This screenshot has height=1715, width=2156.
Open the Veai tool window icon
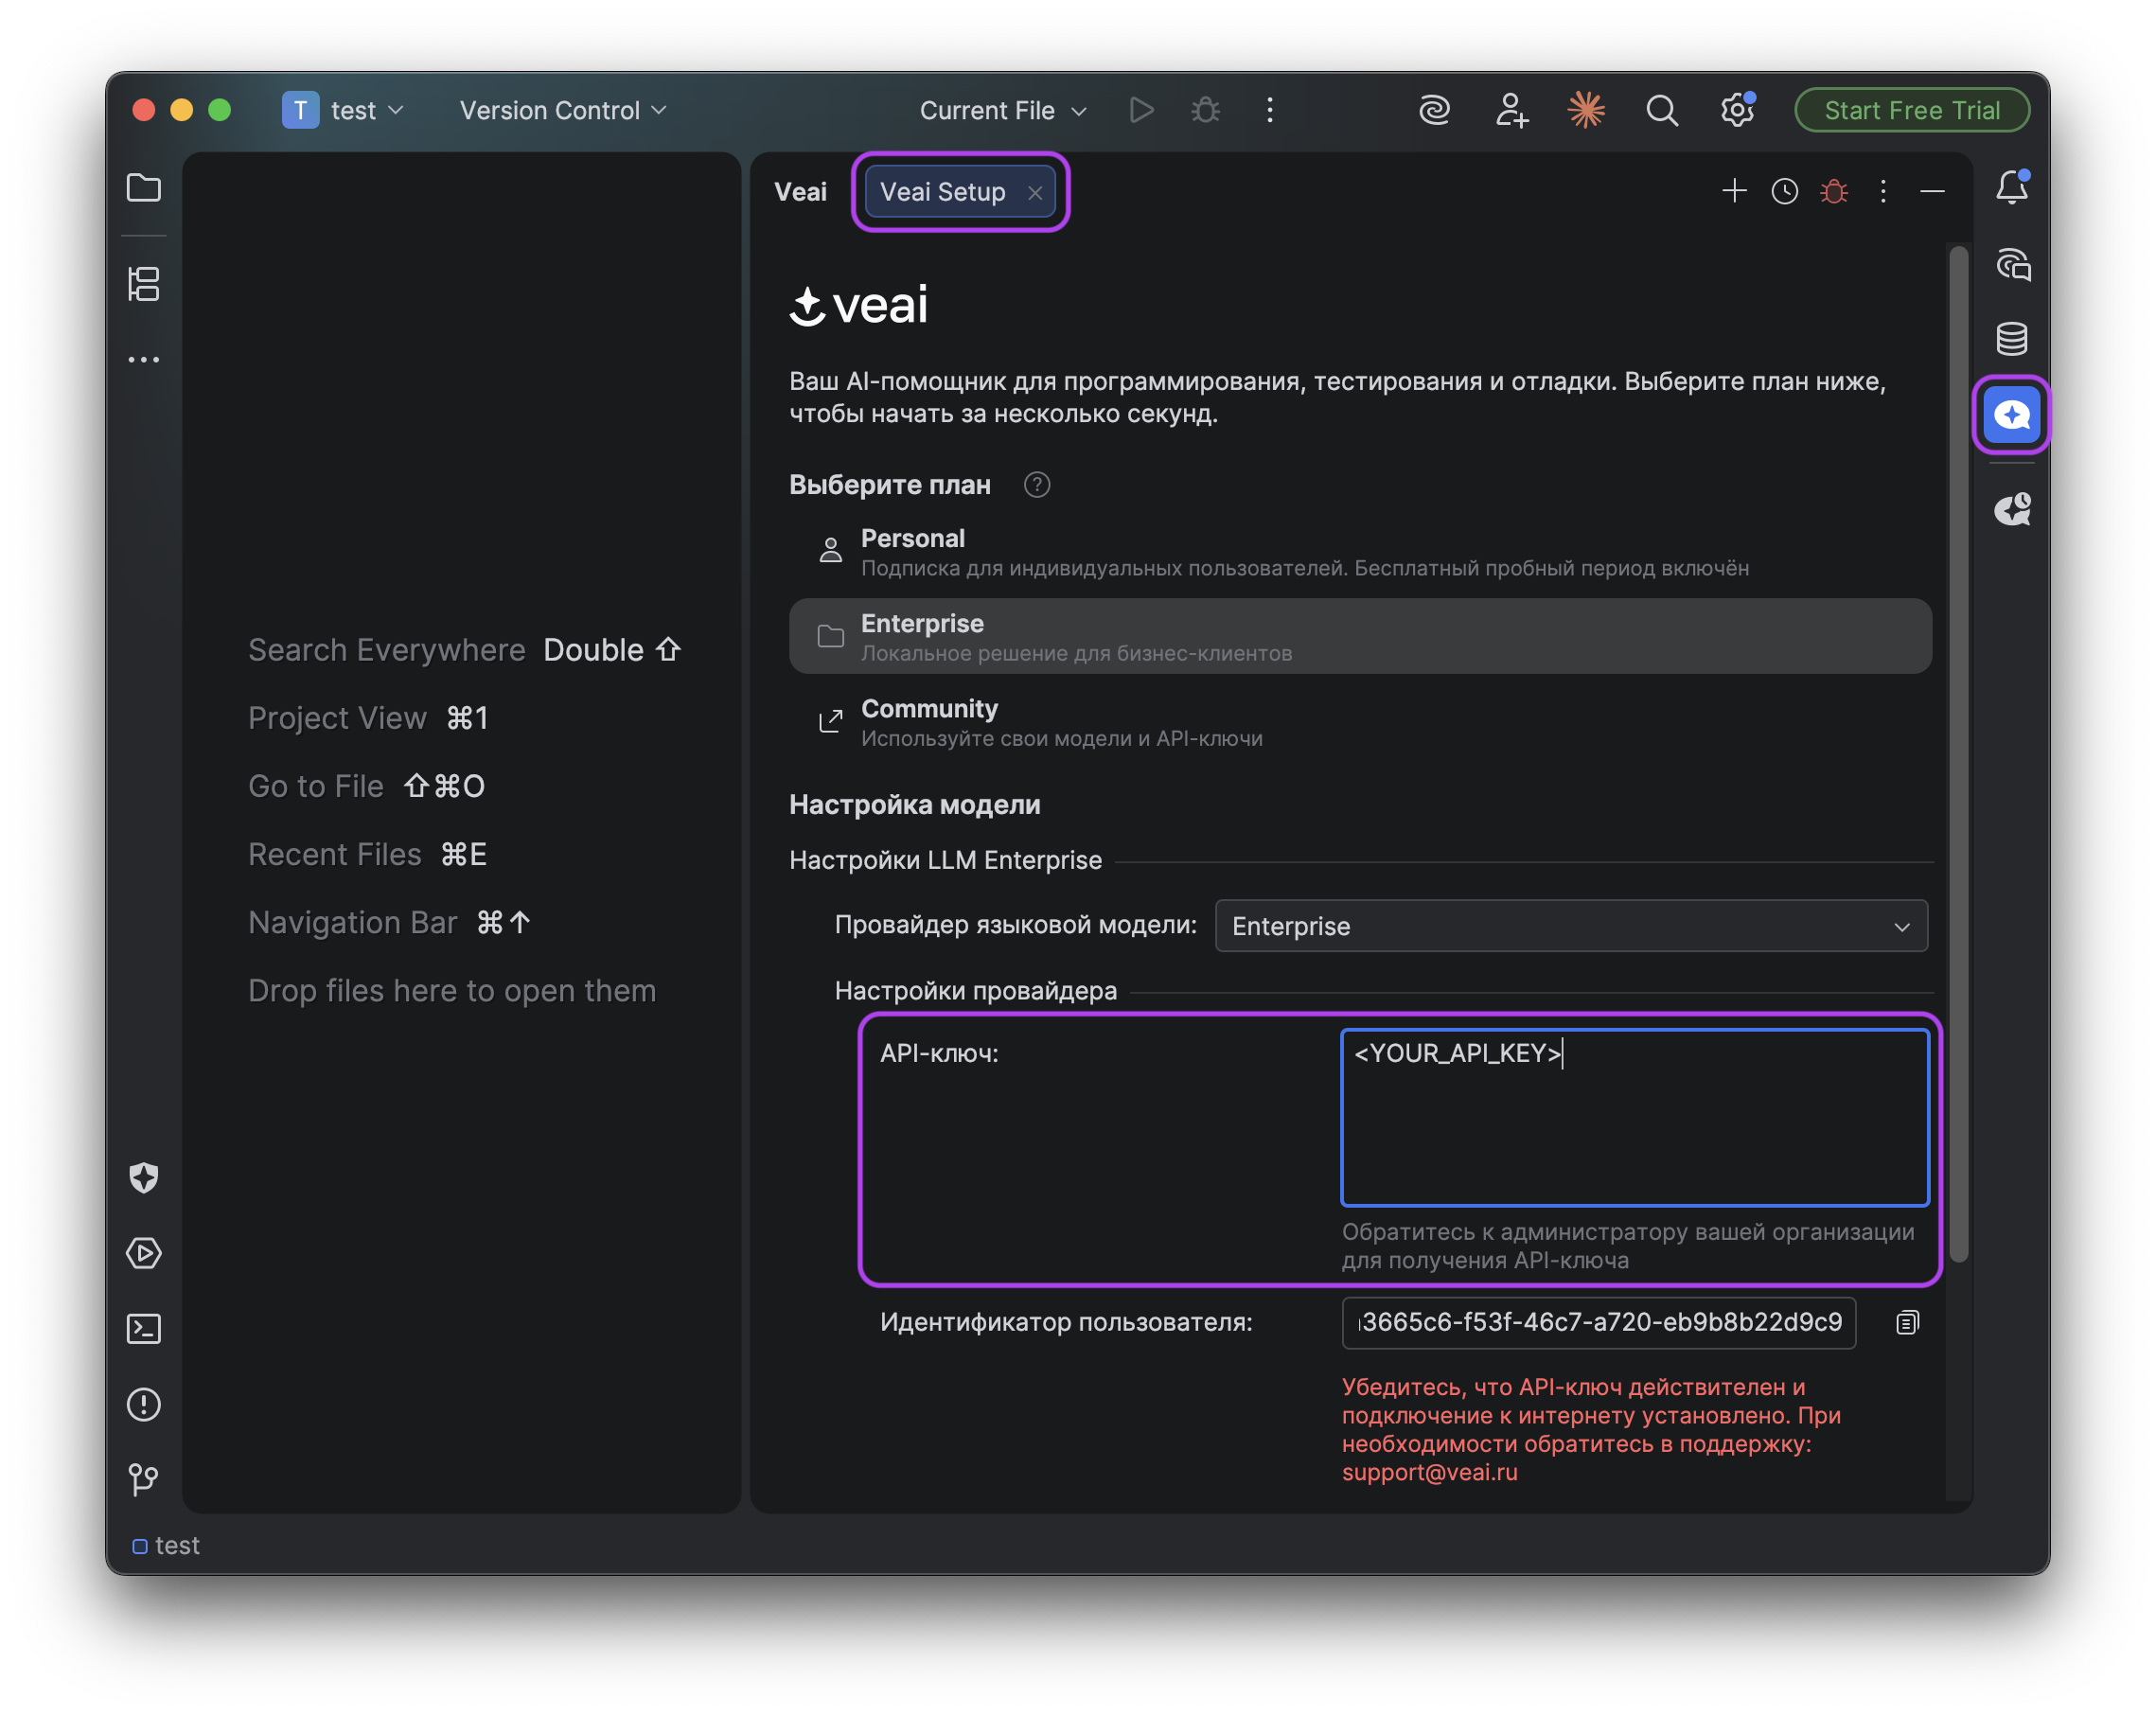click(x=2012, y=414)
